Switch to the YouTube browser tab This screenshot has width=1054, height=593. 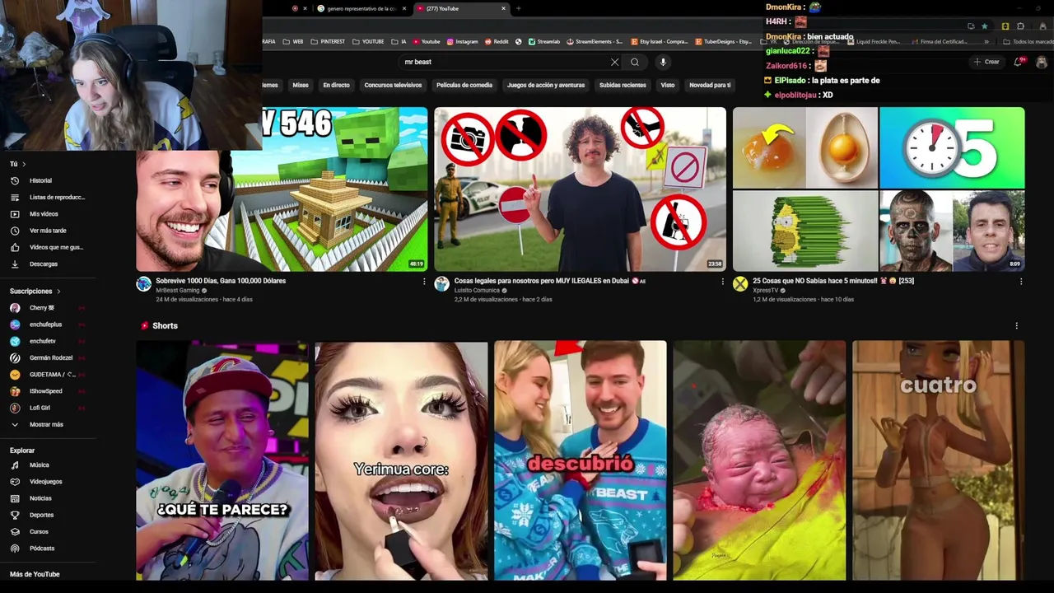459,8
